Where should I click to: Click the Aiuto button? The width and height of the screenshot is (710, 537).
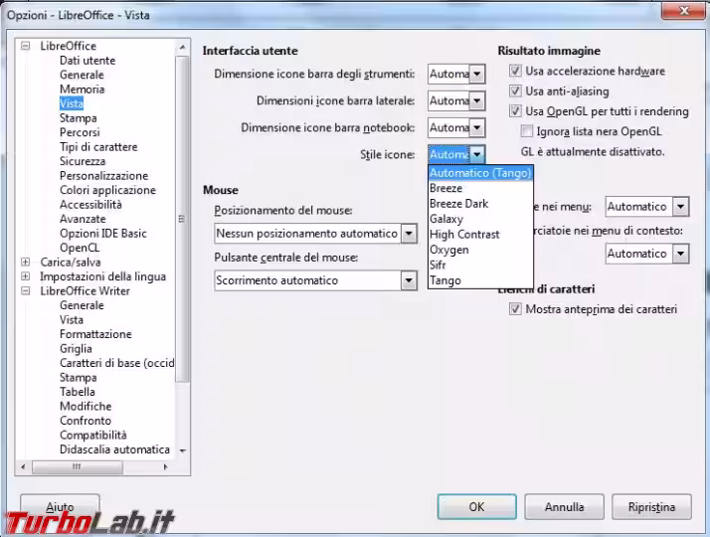coord(60,506)
